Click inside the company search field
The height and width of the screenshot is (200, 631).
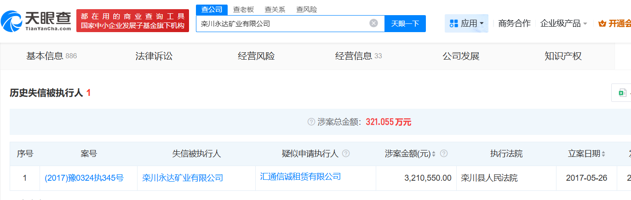(x=281, y=23)
